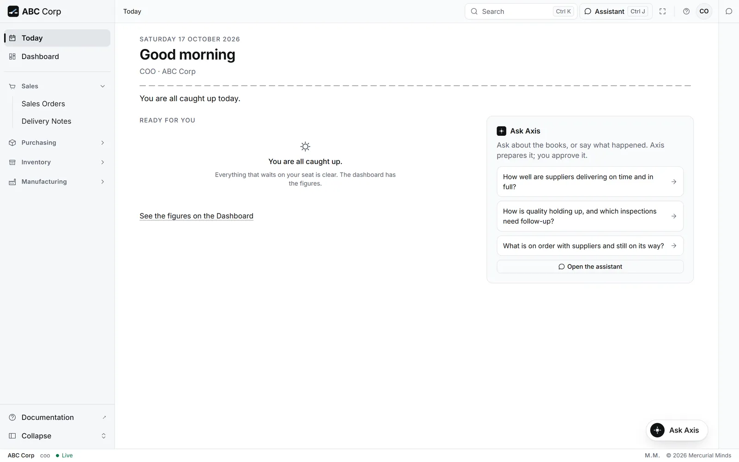Click arrow beside on order with suppliers question
The height and width of the screenshot is (462, 739).
click(674, 246)
